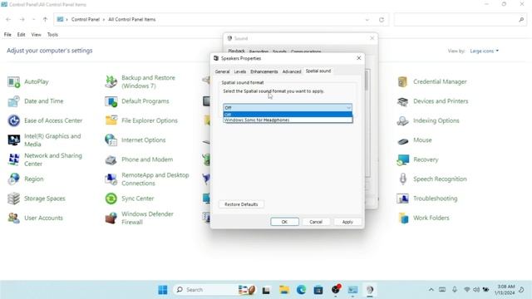Switch to the Levels tab
This screenshot has height=299, width=532.
click(x=240, y=71)
